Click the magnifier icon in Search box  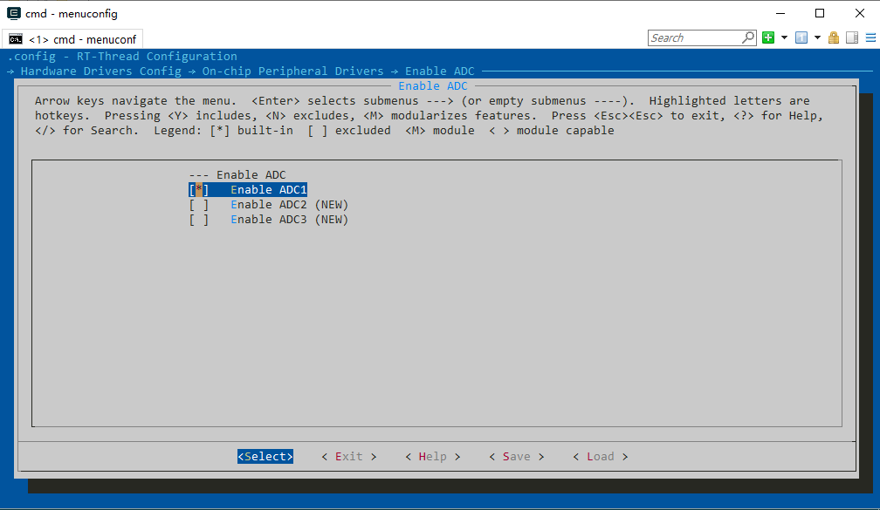point(748,37)
